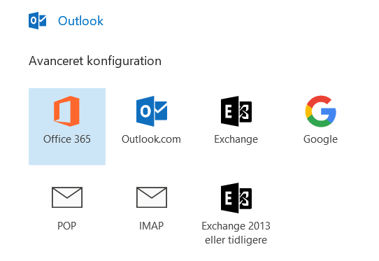Click the Avanceret konfiguration heading

pos(95,61)
